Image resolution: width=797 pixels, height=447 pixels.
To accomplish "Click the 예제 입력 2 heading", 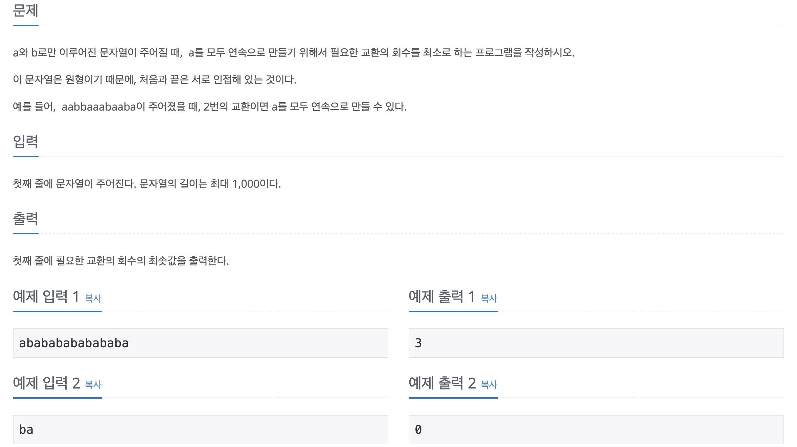I will pyautogui.click(x=46, y=383).
